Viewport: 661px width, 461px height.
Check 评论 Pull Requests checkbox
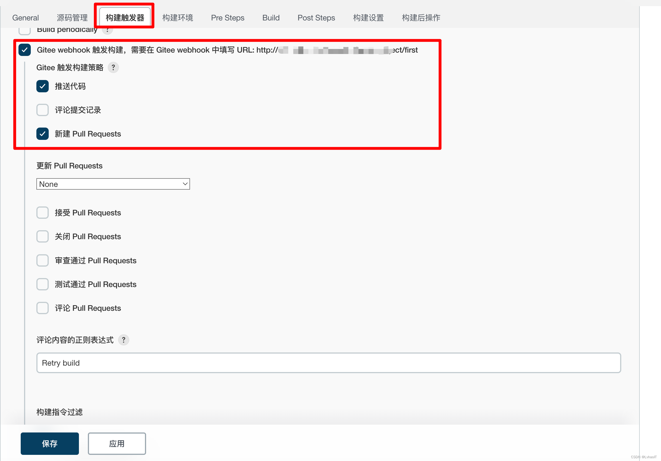(42, 308)
